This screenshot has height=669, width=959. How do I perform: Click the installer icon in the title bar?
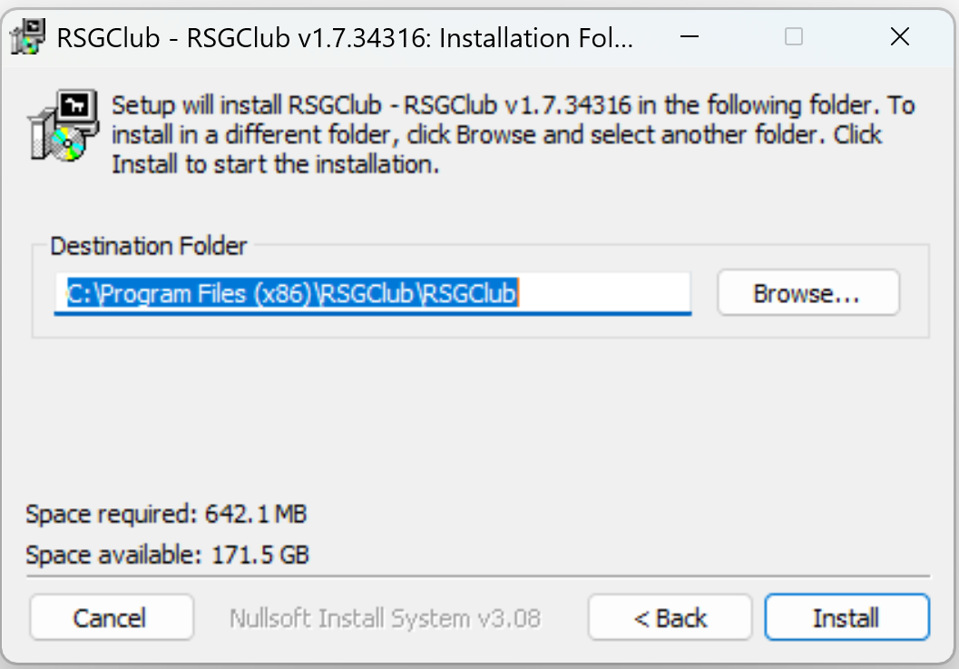27,36
